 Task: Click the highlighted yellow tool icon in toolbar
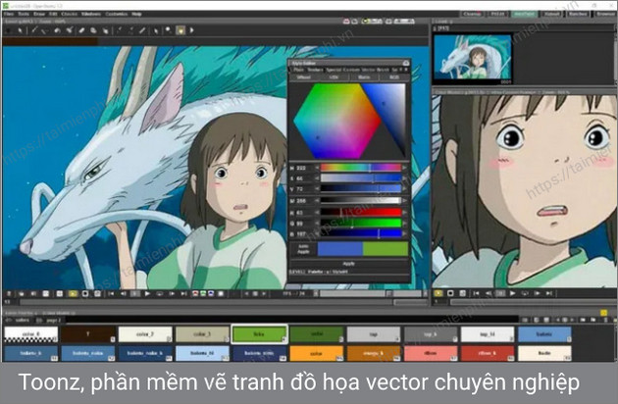[x=180, y=30]
